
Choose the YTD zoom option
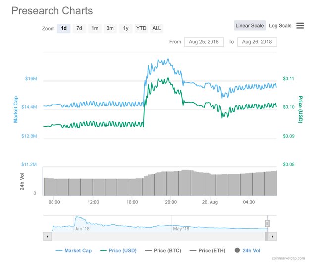(141, 28)
